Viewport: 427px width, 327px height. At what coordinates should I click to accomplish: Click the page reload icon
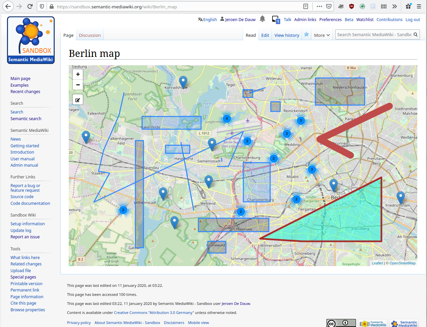pos(30,6)
